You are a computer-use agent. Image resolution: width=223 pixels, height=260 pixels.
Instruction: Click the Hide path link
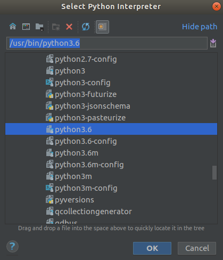point(200,27)
